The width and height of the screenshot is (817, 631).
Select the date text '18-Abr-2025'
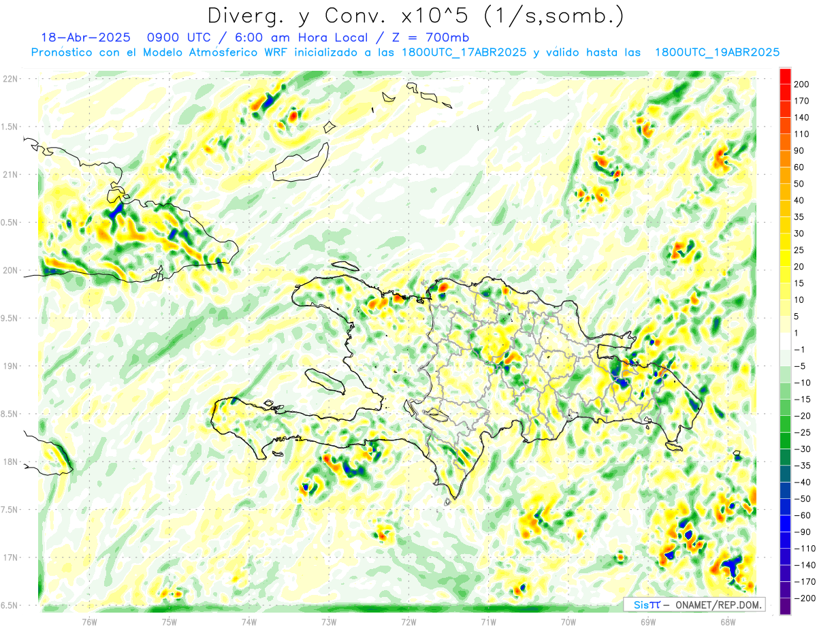(85, 37)
